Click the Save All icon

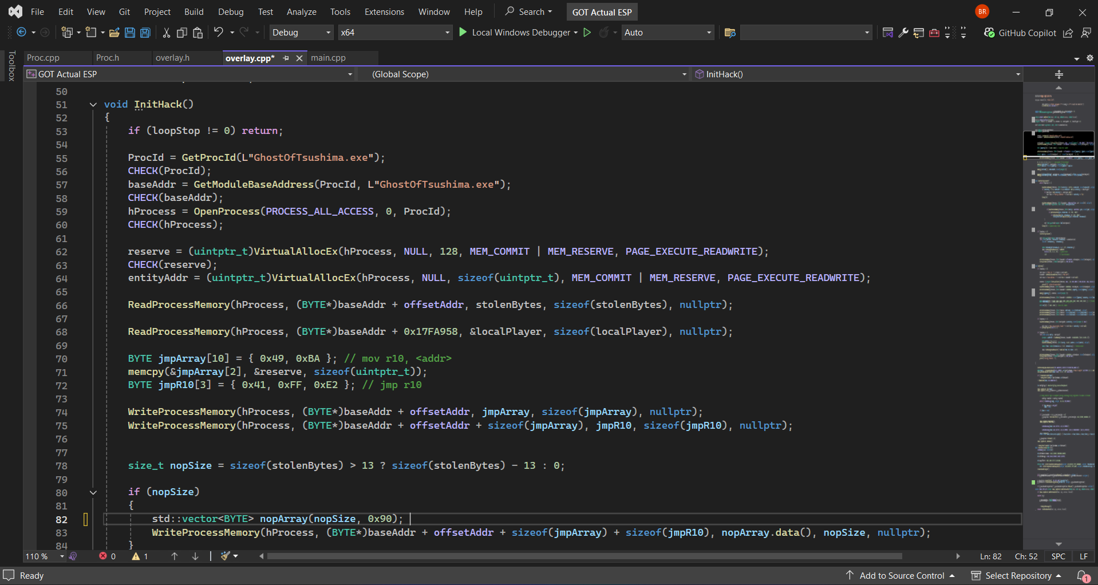coord(145,33)
